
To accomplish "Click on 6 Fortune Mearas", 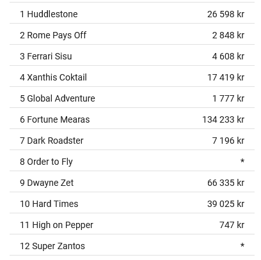I will [132, 118].
